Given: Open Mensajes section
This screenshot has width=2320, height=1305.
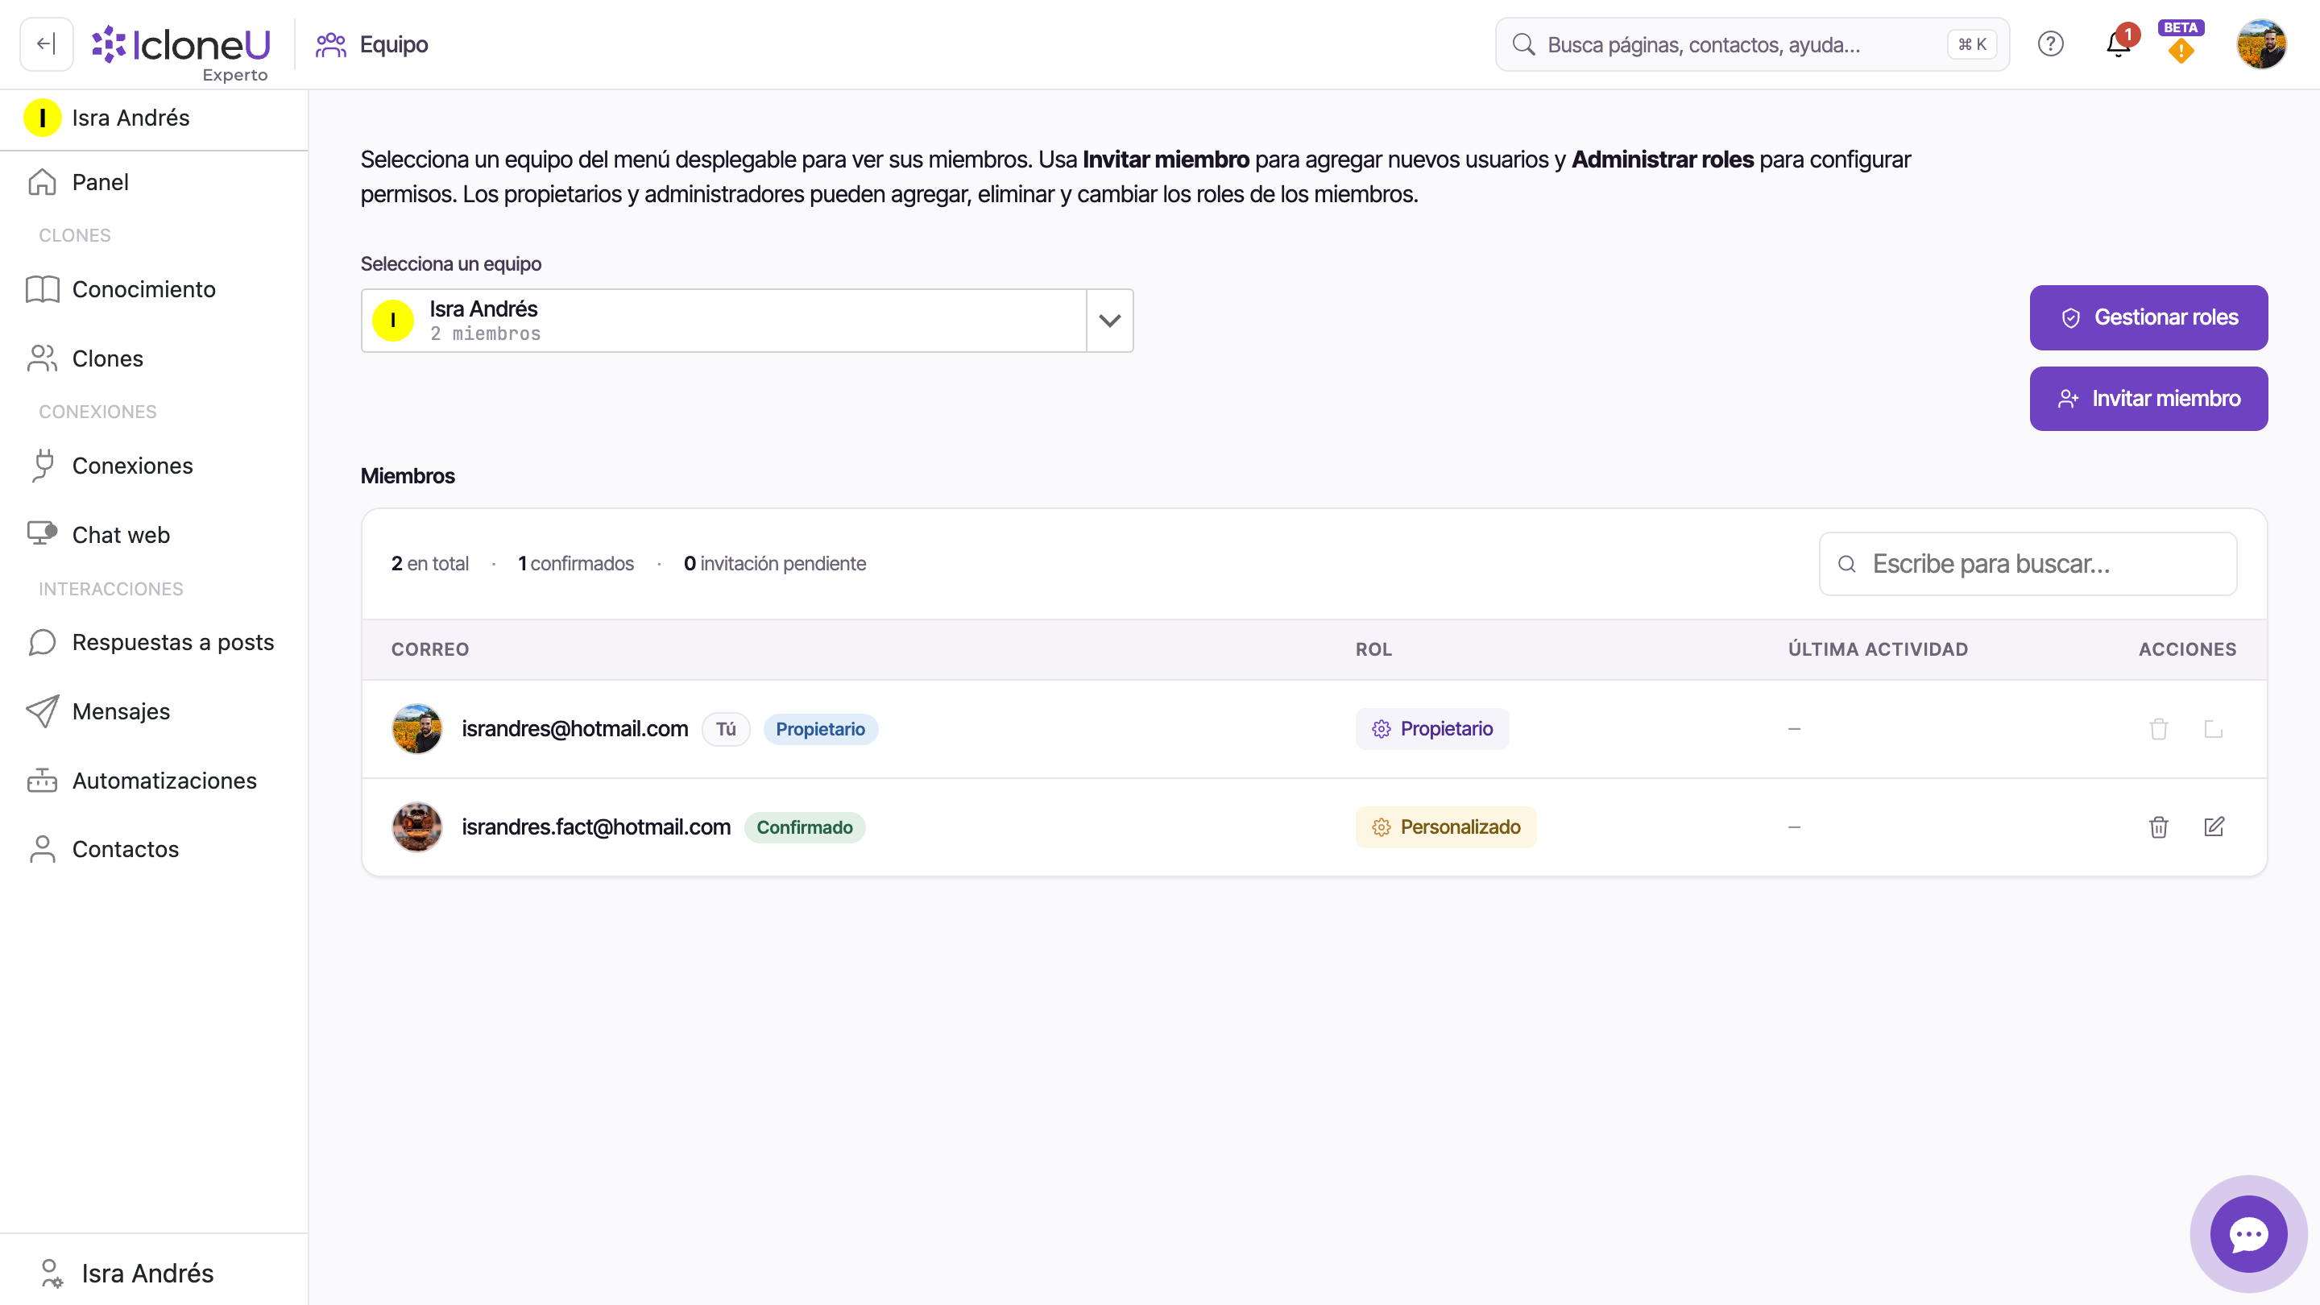Looking at the screenshot, I should coord(154,711).
